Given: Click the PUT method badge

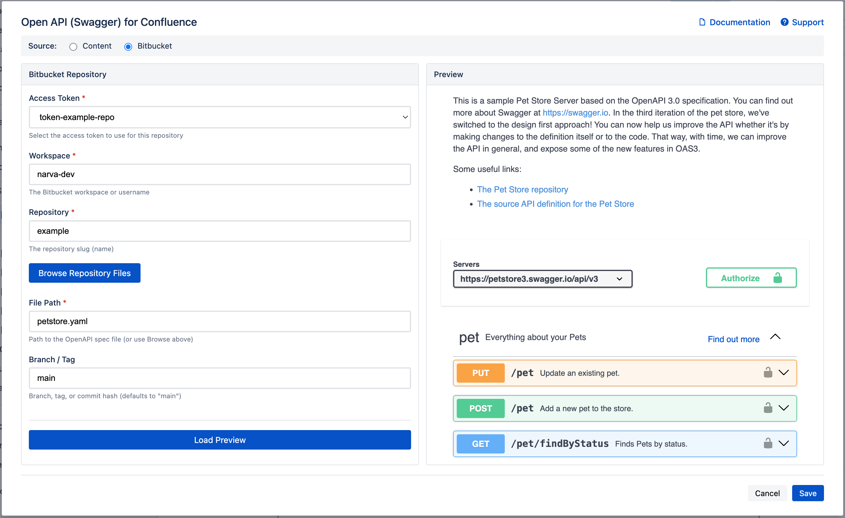Looking at the screenshot, I should 480,373.
